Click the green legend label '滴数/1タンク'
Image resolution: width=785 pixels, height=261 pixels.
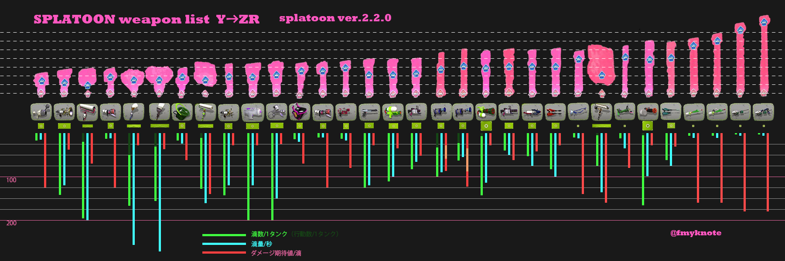[269, 234]
